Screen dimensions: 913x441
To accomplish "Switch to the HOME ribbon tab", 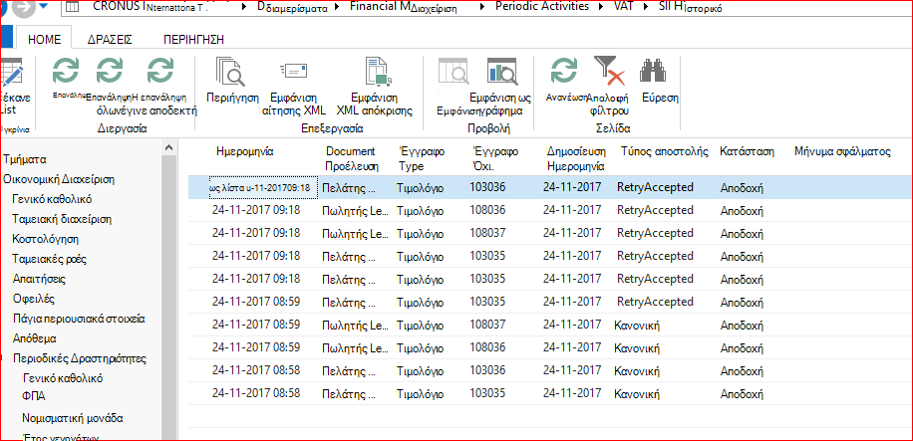I will [x=45, y=40].
